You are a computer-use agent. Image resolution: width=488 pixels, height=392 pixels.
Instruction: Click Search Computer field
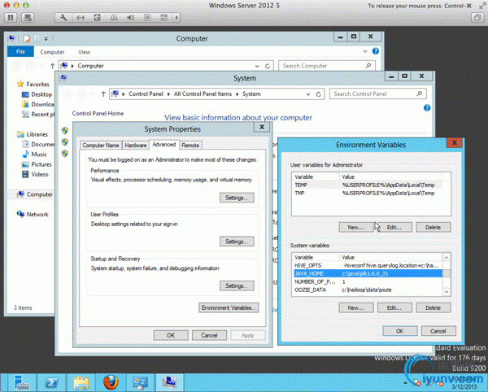(327, 66)
